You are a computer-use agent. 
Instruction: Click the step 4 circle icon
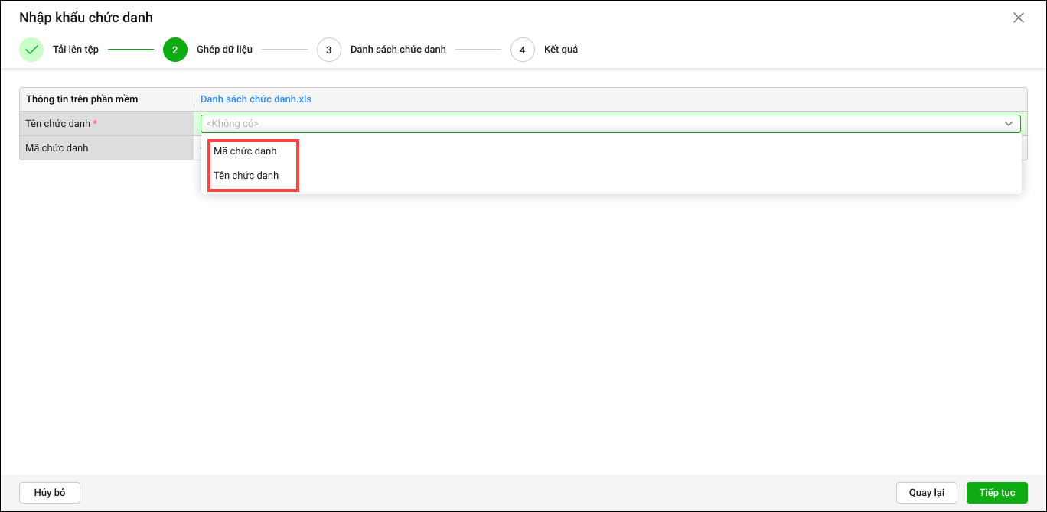click(x=523, y=50)
